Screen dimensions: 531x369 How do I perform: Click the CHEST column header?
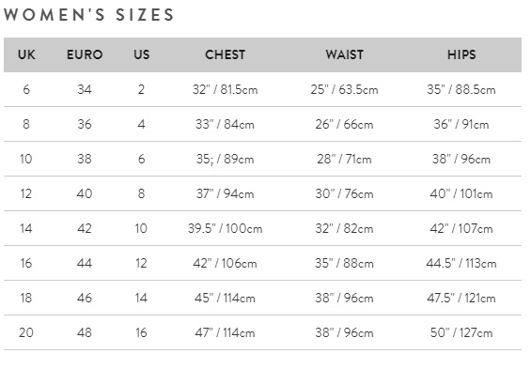(x=226, y=54)
